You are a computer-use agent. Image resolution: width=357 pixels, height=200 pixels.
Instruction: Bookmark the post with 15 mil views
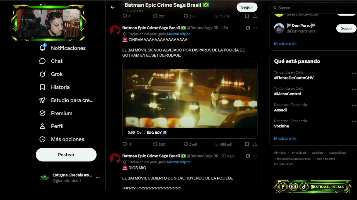(x=247, y=16)
